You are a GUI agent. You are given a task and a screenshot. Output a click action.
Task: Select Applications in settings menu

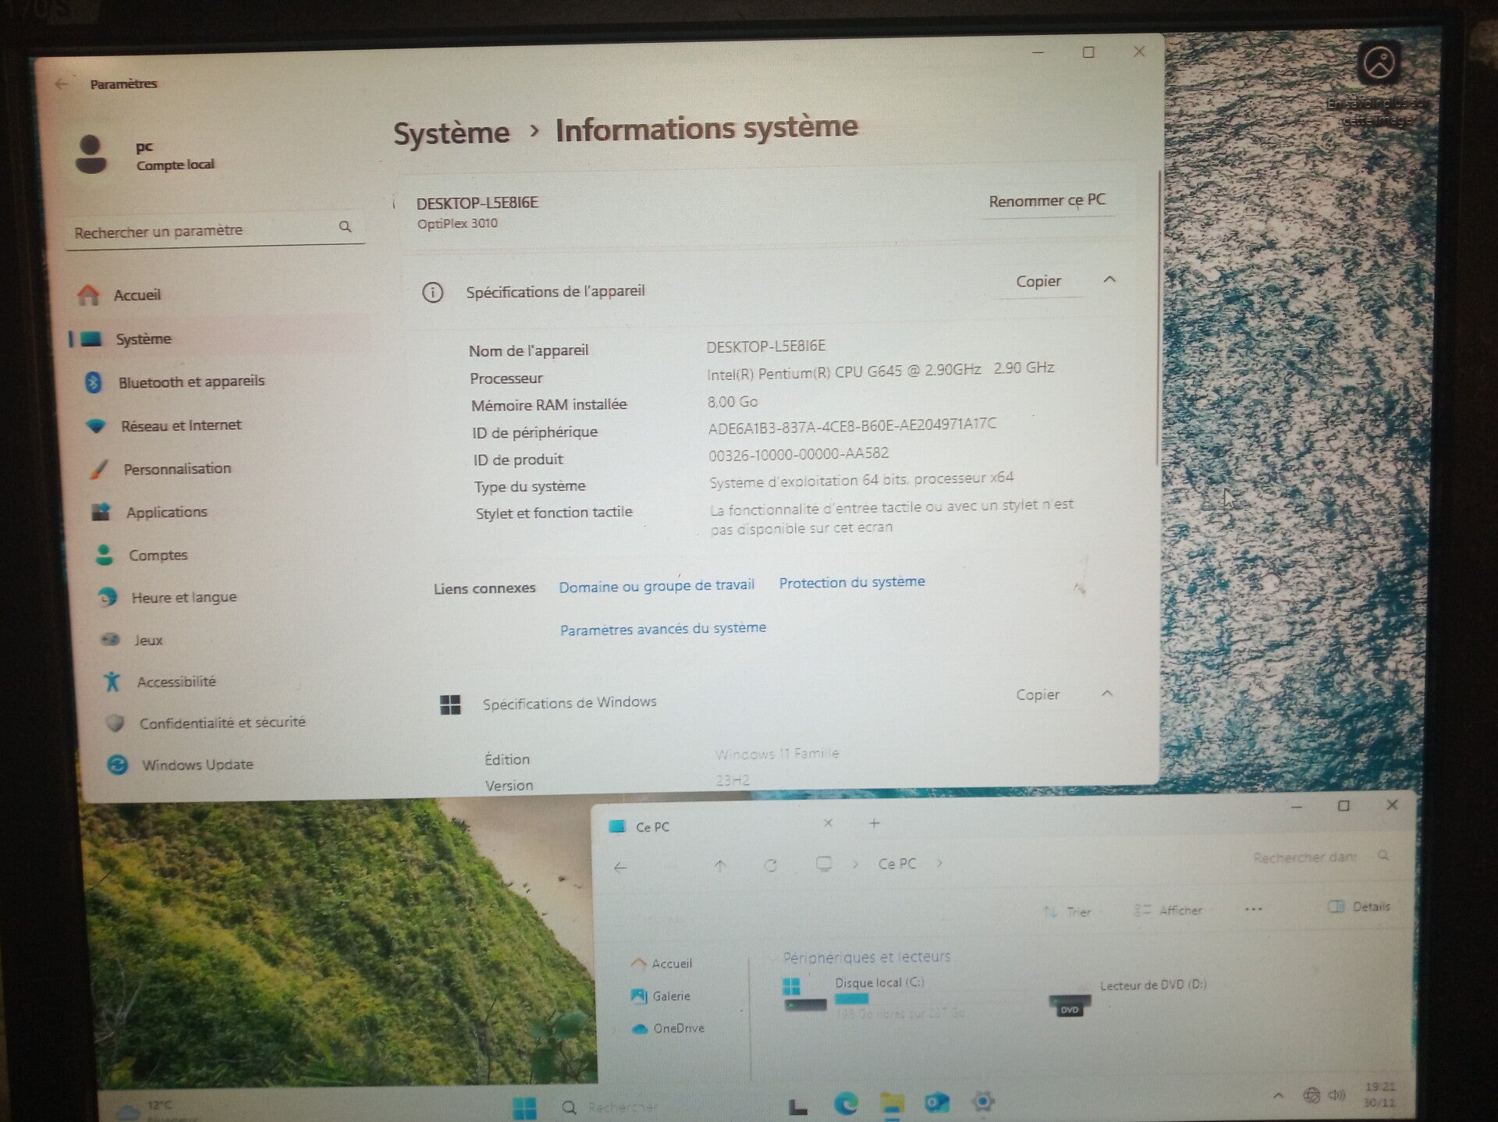[x=166, y=512]
